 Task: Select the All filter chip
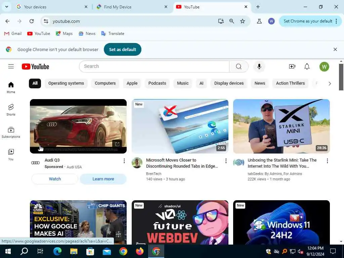35,83
